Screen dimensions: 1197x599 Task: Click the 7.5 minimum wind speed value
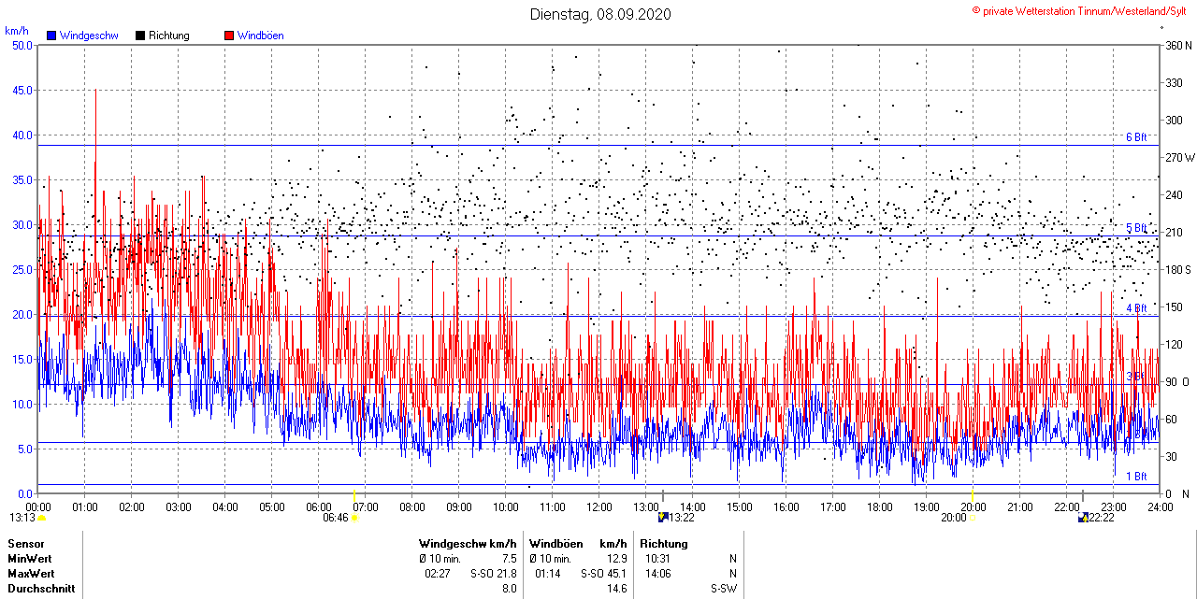click(x=509, y=559)
